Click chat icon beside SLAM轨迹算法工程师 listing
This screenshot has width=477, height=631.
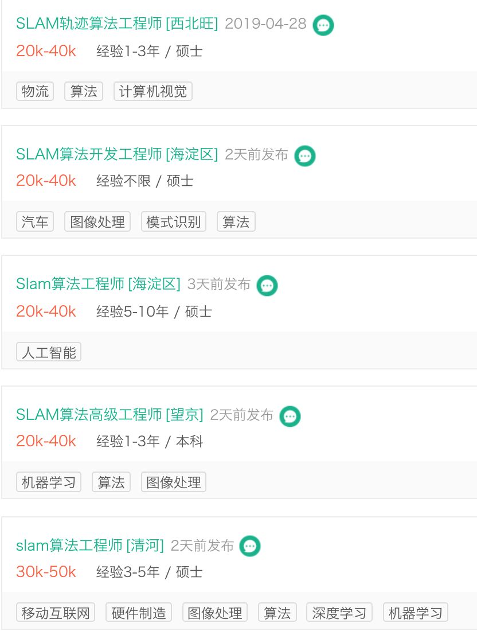[323, 25]
